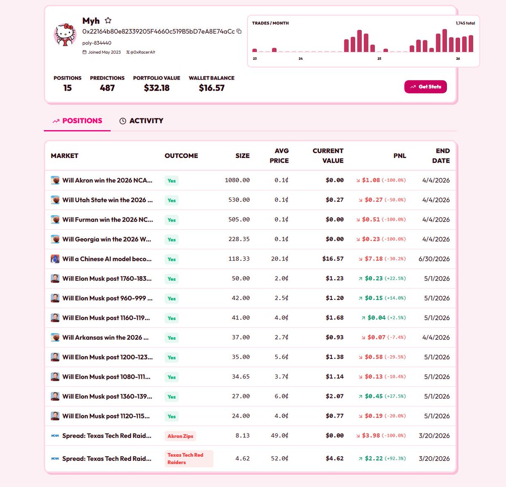The height and width of the screenshot is (487, 506).
Task: Click the Akron Zips outcome badge
Action: (180, 436)
